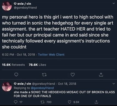View the 15.6K Retweets list
Image resolution: width=117 pixels, height=106 pixels.
pyautogui.click(x=13, y=65)
